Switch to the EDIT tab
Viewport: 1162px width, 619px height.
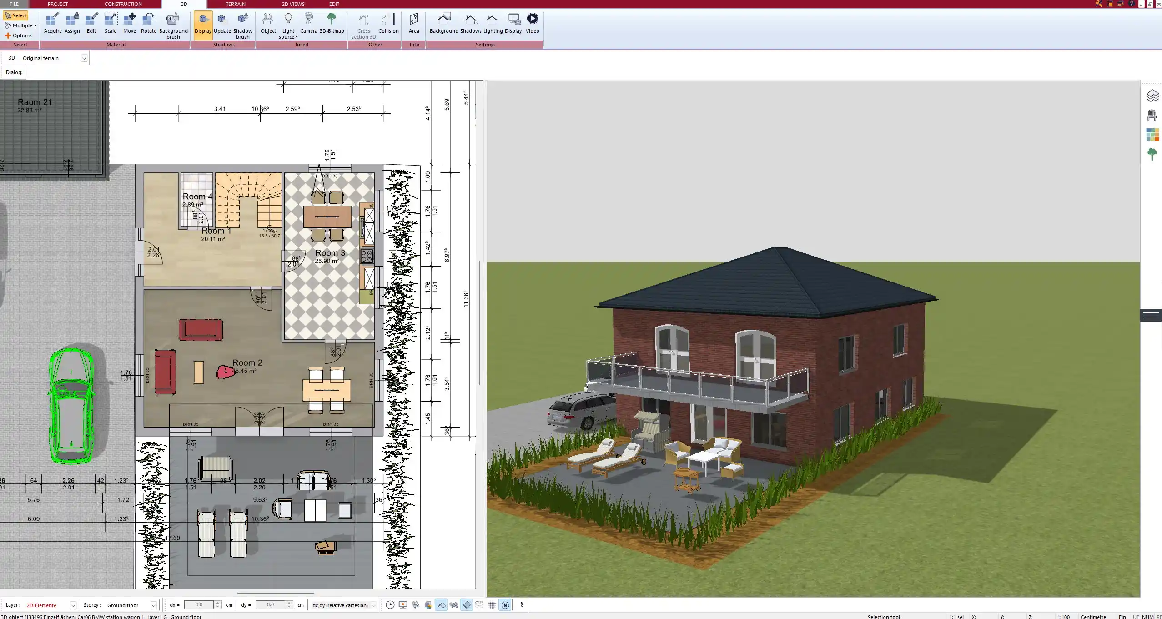point(334,4)
